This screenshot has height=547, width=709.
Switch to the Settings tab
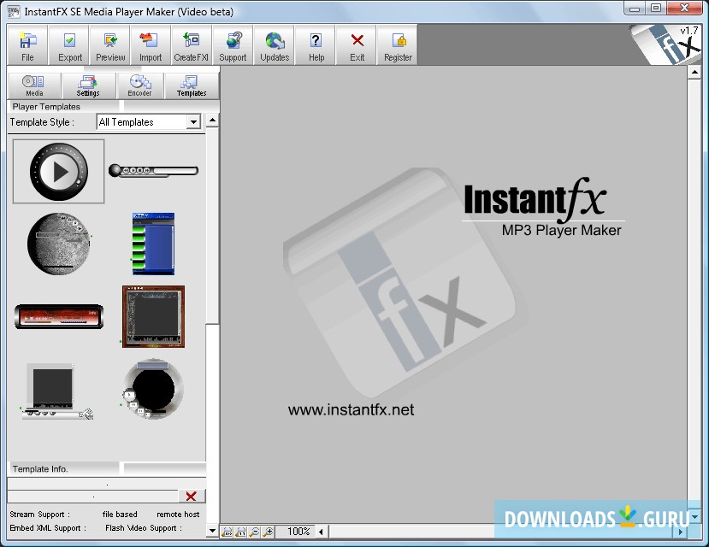point(88,85)
